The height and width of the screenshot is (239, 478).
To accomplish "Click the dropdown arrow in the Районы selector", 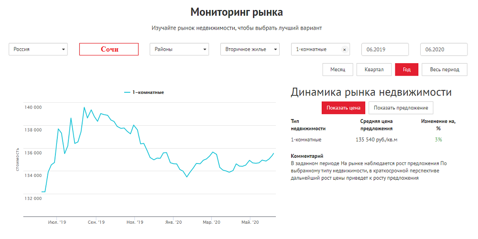I will coord(205,50).
